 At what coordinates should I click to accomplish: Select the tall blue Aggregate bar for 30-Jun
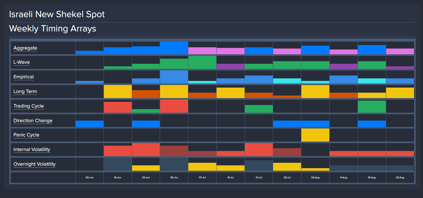pyautogui.click(x=174, y=48)
